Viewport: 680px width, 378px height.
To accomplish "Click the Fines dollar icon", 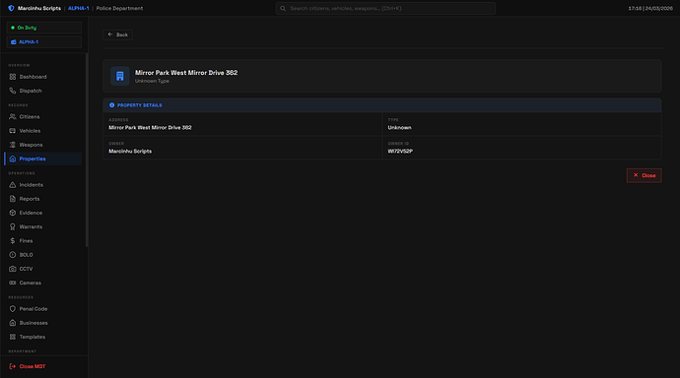I will click(13, 240).
